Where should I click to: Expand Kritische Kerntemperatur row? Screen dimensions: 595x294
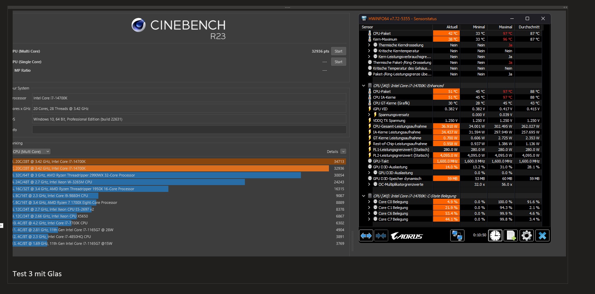click(x=369, y=51)
